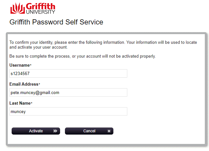Click the Email Address label text
Image resolution: width=209 pixels, height=151 pixels.
(x=24, y=84)
